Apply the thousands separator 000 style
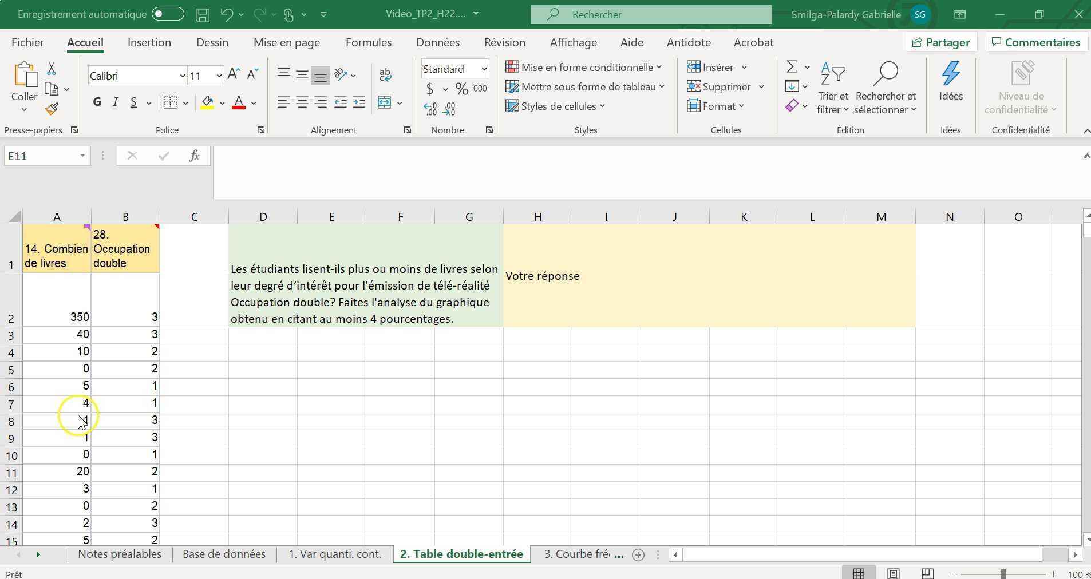The width and height of the screenshot is (1091, 579). pyautogui.click(x=480, y=89)
